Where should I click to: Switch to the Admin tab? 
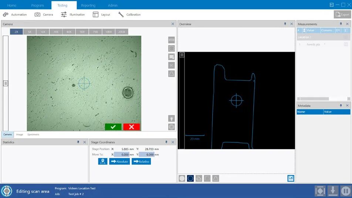[x=113, y=5]
